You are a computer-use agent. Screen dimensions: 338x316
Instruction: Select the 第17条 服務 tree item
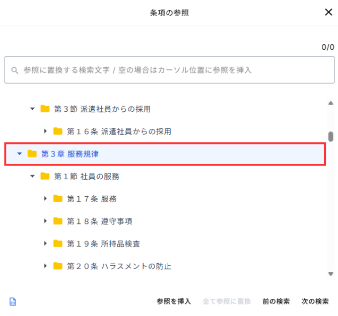[92, 199]
